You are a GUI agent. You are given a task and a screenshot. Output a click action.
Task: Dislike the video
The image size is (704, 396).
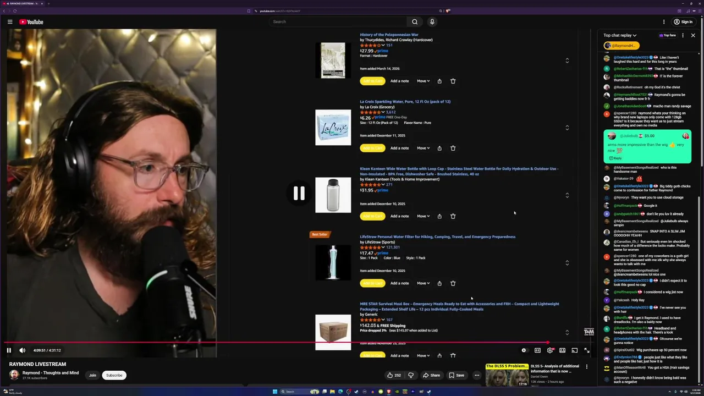411,375
